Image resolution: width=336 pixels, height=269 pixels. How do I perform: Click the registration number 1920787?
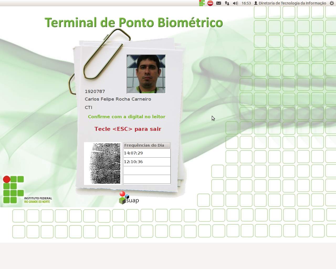pyautogui.click(x=95, y=91)
